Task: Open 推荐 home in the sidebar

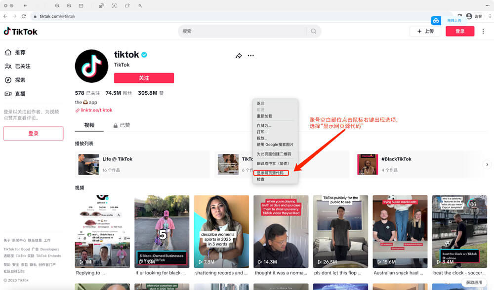Action: pos(15,52)
